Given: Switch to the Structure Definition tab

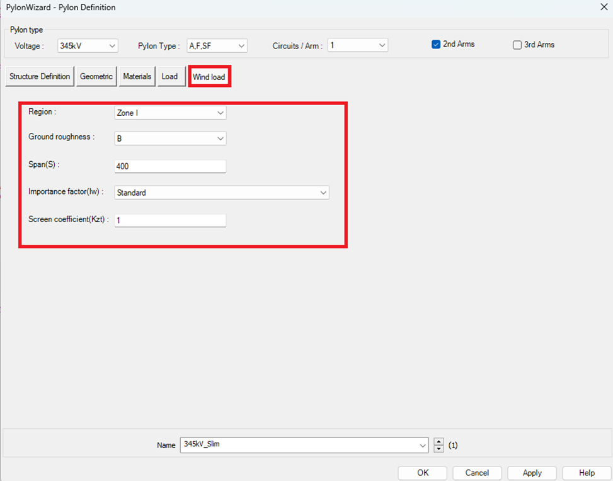Looking at the screenshot, I should coord(40,76).
